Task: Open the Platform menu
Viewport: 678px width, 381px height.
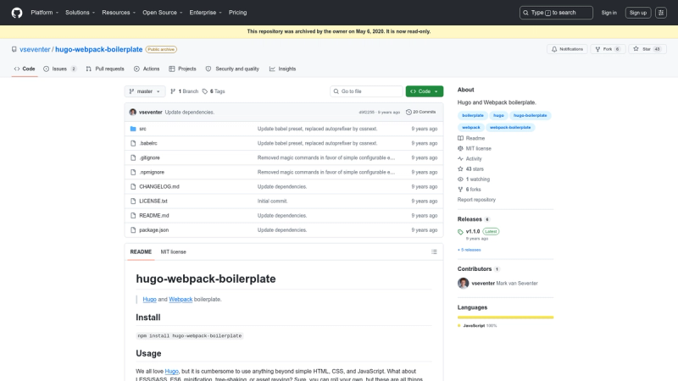Action: click(45, 13)
